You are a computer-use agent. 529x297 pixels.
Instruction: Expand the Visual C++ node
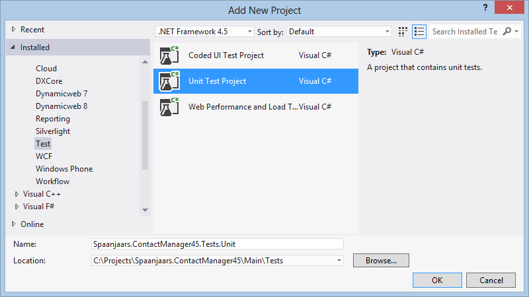18,194
